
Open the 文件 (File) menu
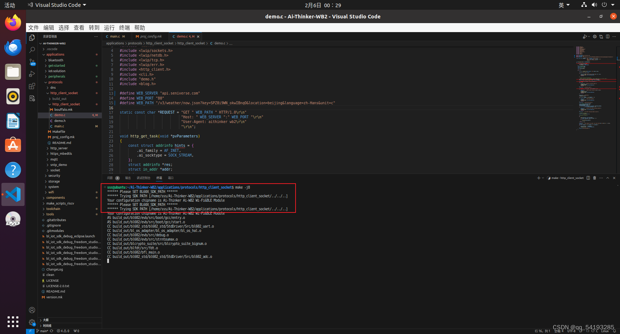pyautogui.click(x=34, y=28)
